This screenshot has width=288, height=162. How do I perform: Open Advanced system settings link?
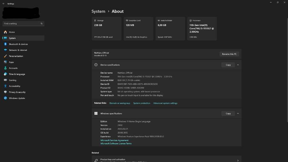point(165,103)
